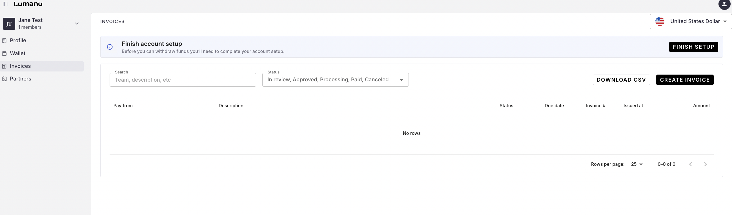Open the user account avatar menu
The height and width of the screenshot is (215, 732).
tap(724, 4)
